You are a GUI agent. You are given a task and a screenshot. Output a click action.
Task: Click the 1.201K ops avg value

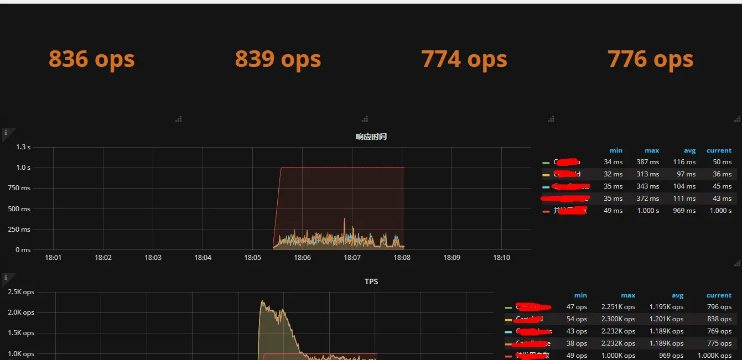(x=666, y=319)
